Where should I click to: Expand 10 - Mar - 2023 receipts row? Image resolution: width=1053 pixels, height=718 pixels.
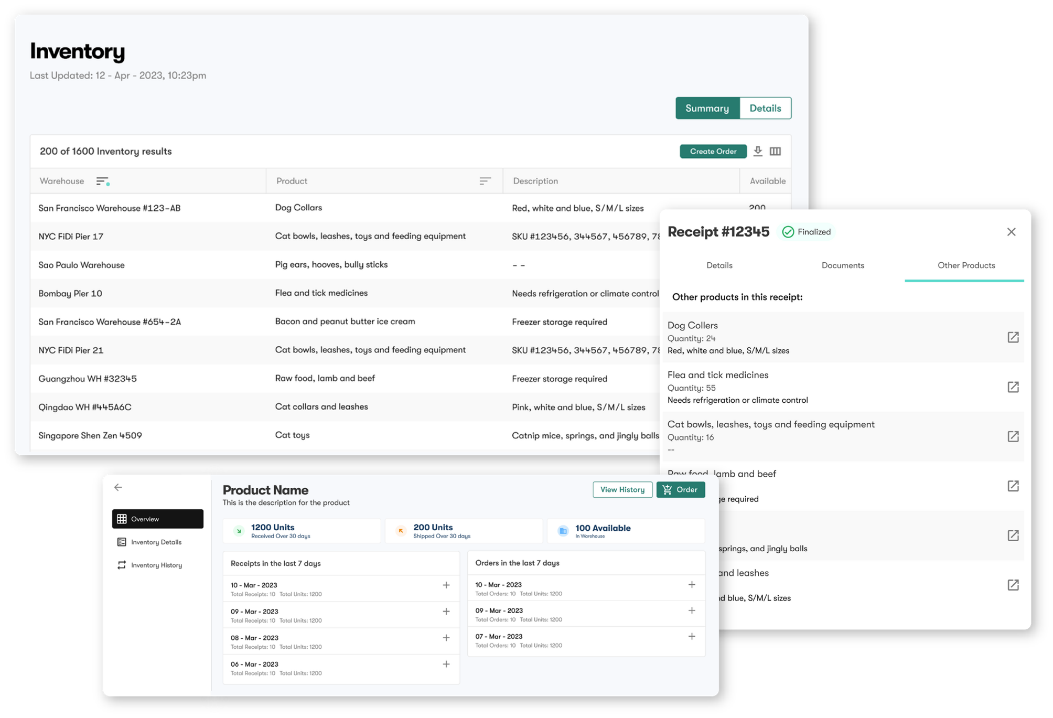pyautogui.click(x=446, y=585)
